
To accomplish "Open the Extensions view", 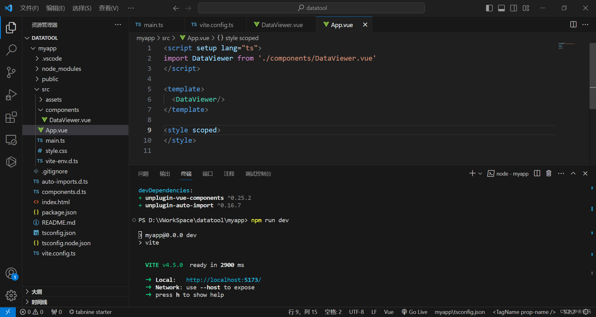I will click(11, 117).
